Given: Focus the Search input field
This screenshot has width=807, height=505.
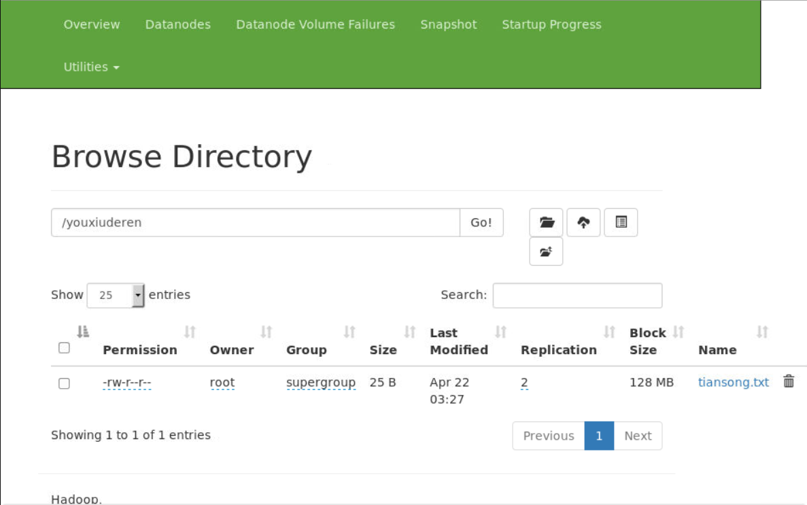Looking at the screenshot, I should tap(577, 296).
